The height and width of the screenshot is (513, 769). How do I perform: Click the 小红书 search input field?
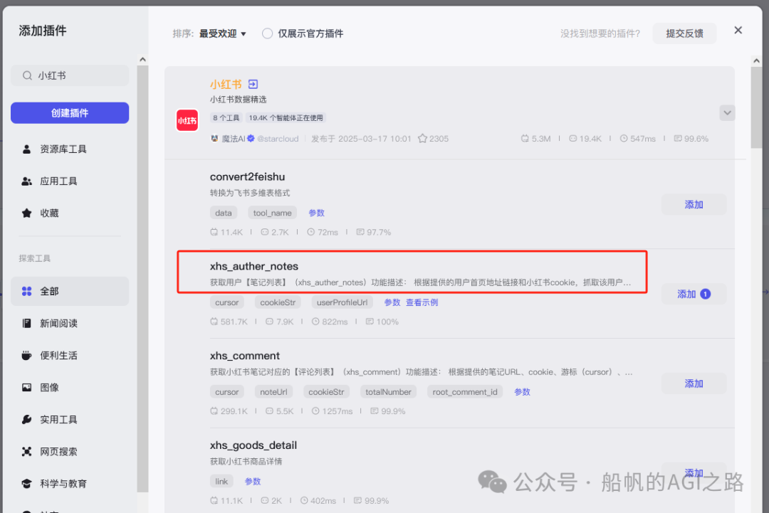tap(70, 75)
